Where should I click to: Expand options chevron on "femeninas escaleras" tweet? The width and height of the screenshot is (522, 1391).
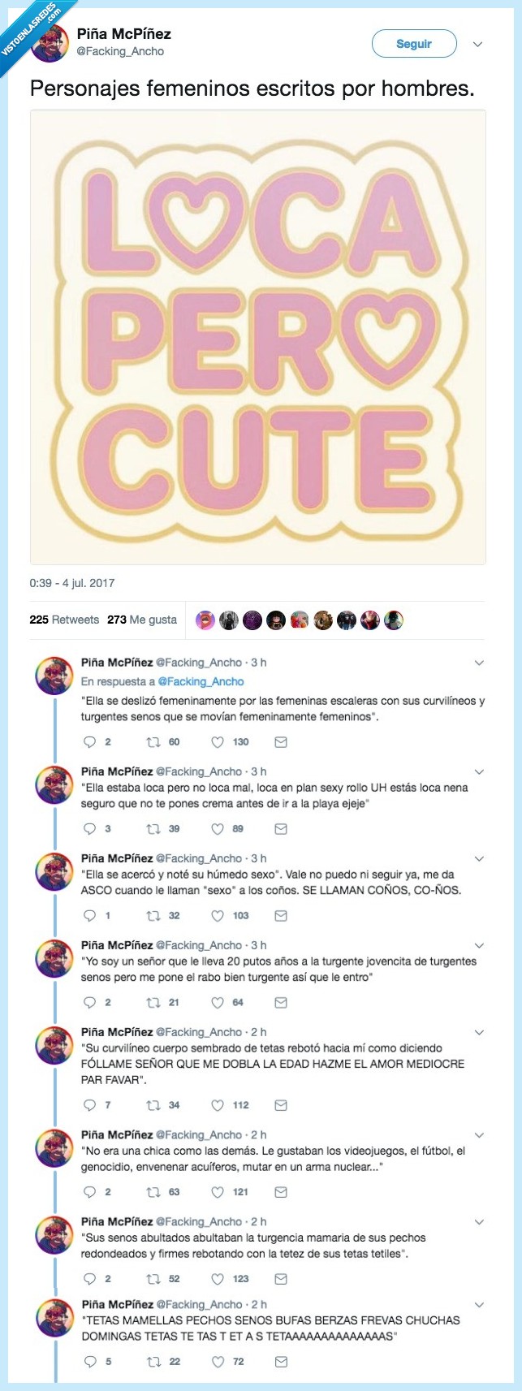479,663
